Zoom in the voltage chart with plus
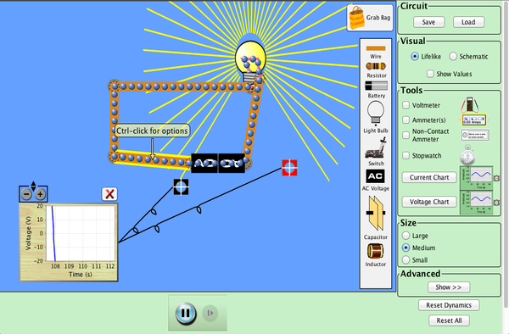 click(40, 194)
